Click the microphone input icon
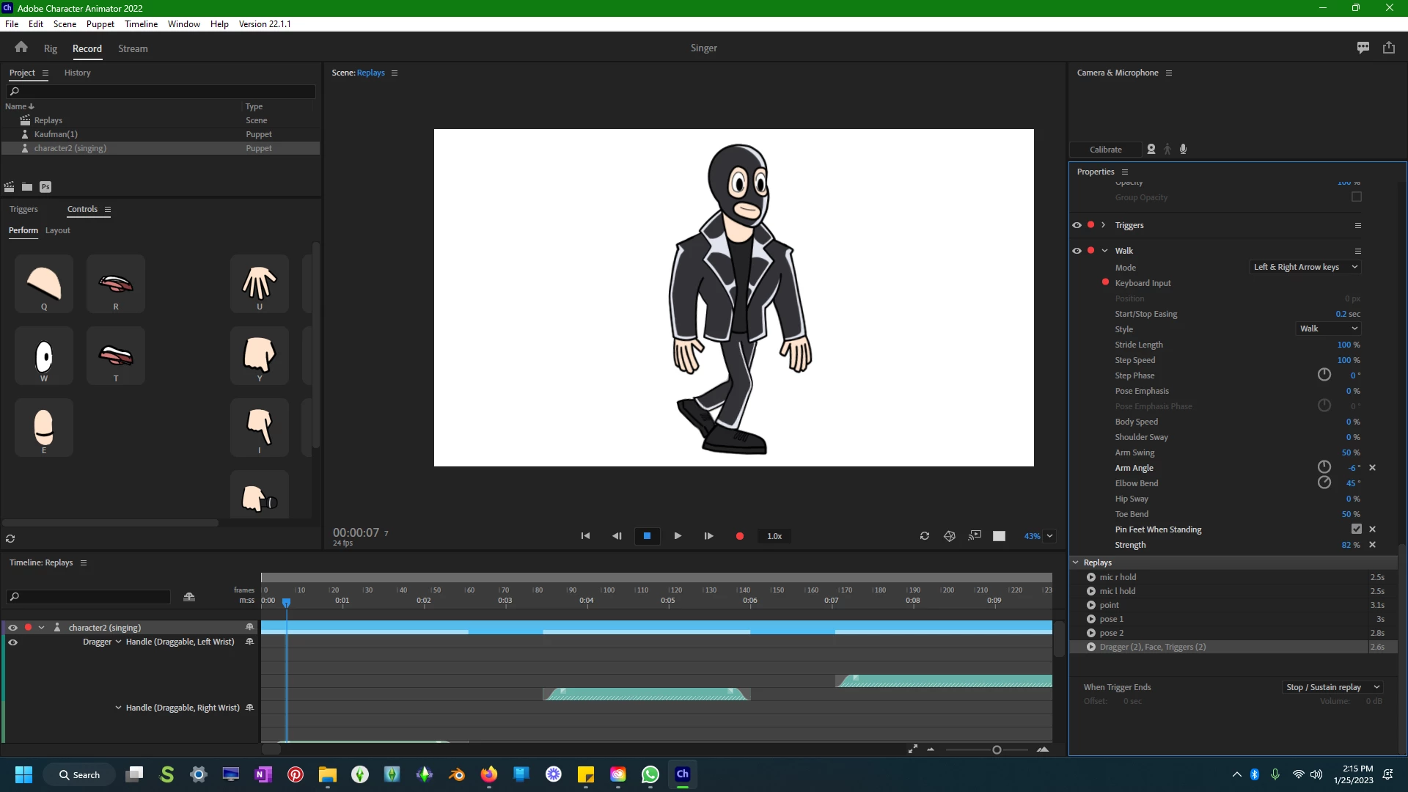This screenshot has height=792, width=1408. click(x=1183, y=149)
